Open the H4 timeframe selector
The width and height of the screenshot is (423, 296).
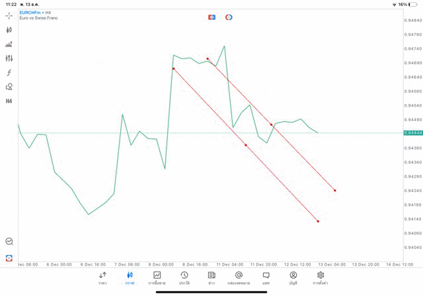9,101
